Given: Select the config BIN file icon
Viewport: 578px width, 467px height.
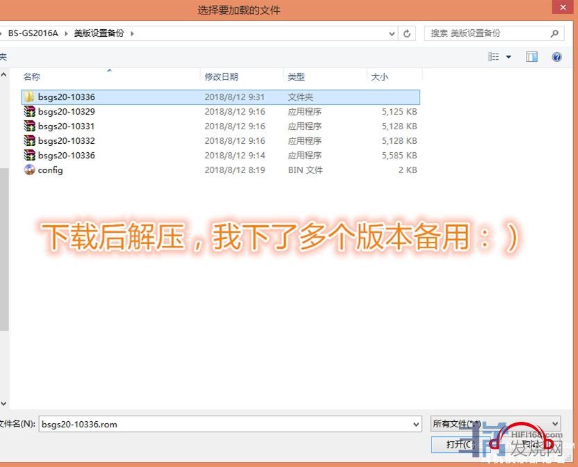Looking at the screenshot, I should coord(29,170).
